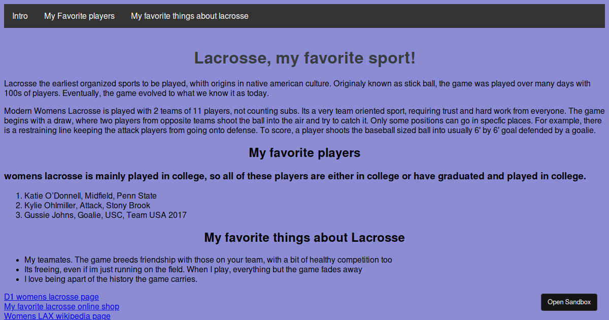Click the My favorite things about Lacrosse heading
The height and width of the screenshot is (320, 609).
304,237
